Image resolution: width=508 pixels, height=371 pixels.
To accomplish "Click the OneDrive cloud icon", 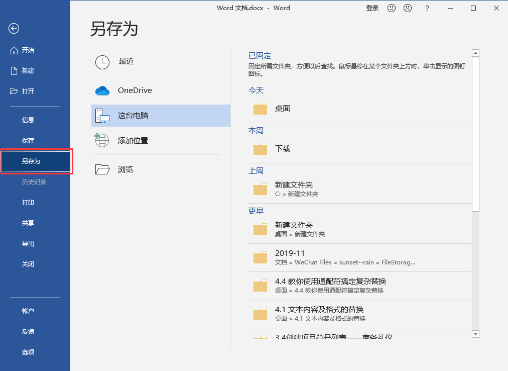I will coord(102,90).
